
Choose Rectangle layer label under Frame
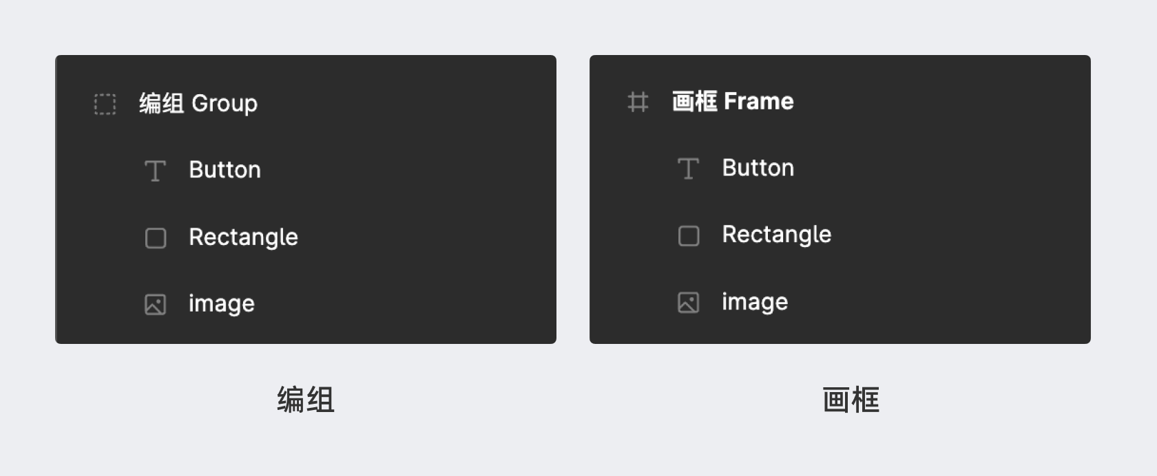tap(776, 235)
